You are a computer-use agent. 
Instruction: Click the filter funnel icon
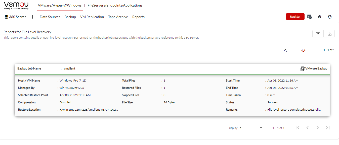(x=318, y=34)
